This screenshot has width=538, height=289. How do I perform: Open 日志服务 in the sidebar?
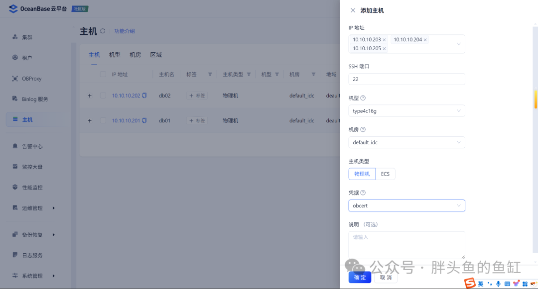(32, 255)
